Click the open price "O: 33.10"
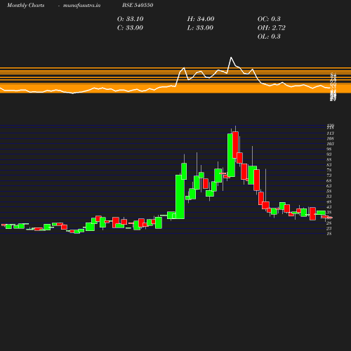The image size is (351, 351). coord(130,19)
